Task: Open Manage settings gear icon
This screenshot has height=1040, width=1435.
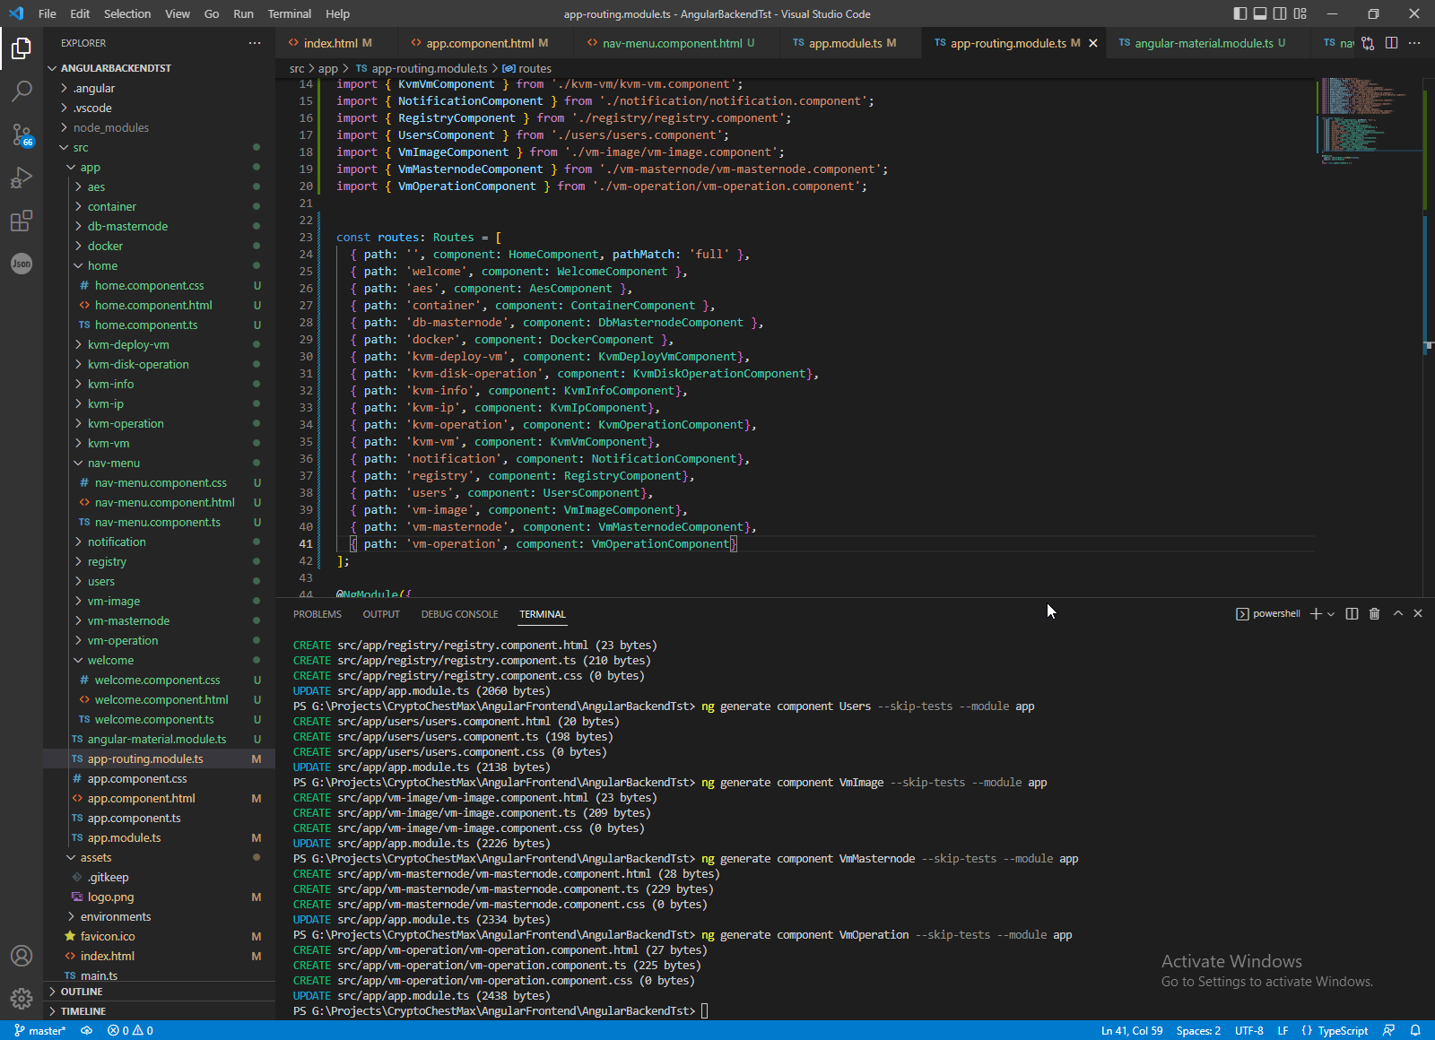Action: pos(22,998)
